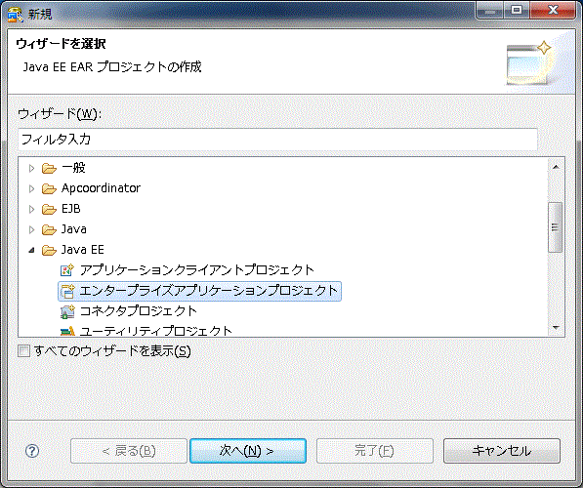Screen dimensions: 583x488
Task: Collapse the Java EE tree node
Action: 31,251
